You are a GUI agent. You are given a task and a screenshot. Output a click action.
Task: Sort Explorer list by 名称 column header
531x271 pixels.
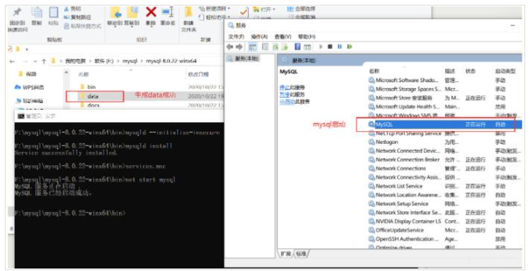coord(83,74)
